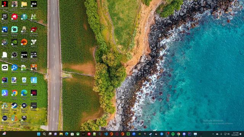Open Visual Studio Code in the taskbar
This screenshot has width=244, height=137.
point(106,134)
